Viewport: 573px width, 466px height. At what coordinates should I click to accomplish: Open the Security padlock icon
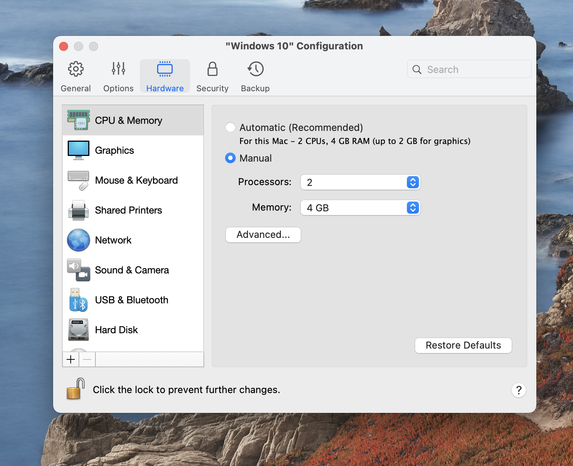click(x=212, y=69)
